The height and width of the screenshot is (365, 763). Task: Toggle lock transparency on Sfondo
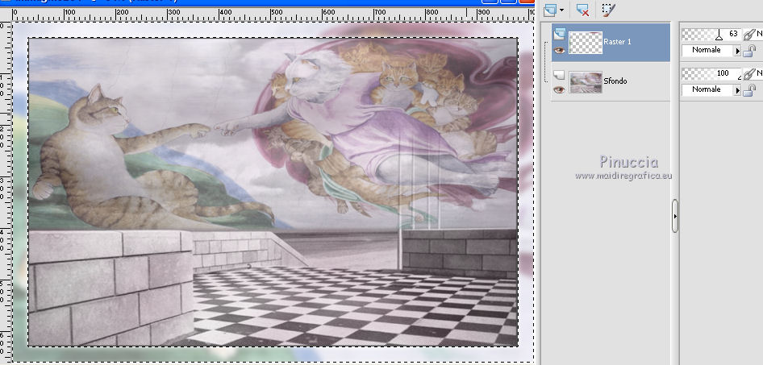[749, 90]
